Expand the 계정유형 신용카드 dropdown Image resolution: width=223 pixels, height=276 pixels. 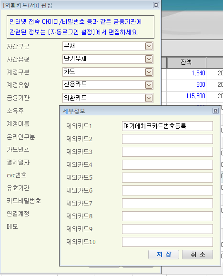[149, 85]
